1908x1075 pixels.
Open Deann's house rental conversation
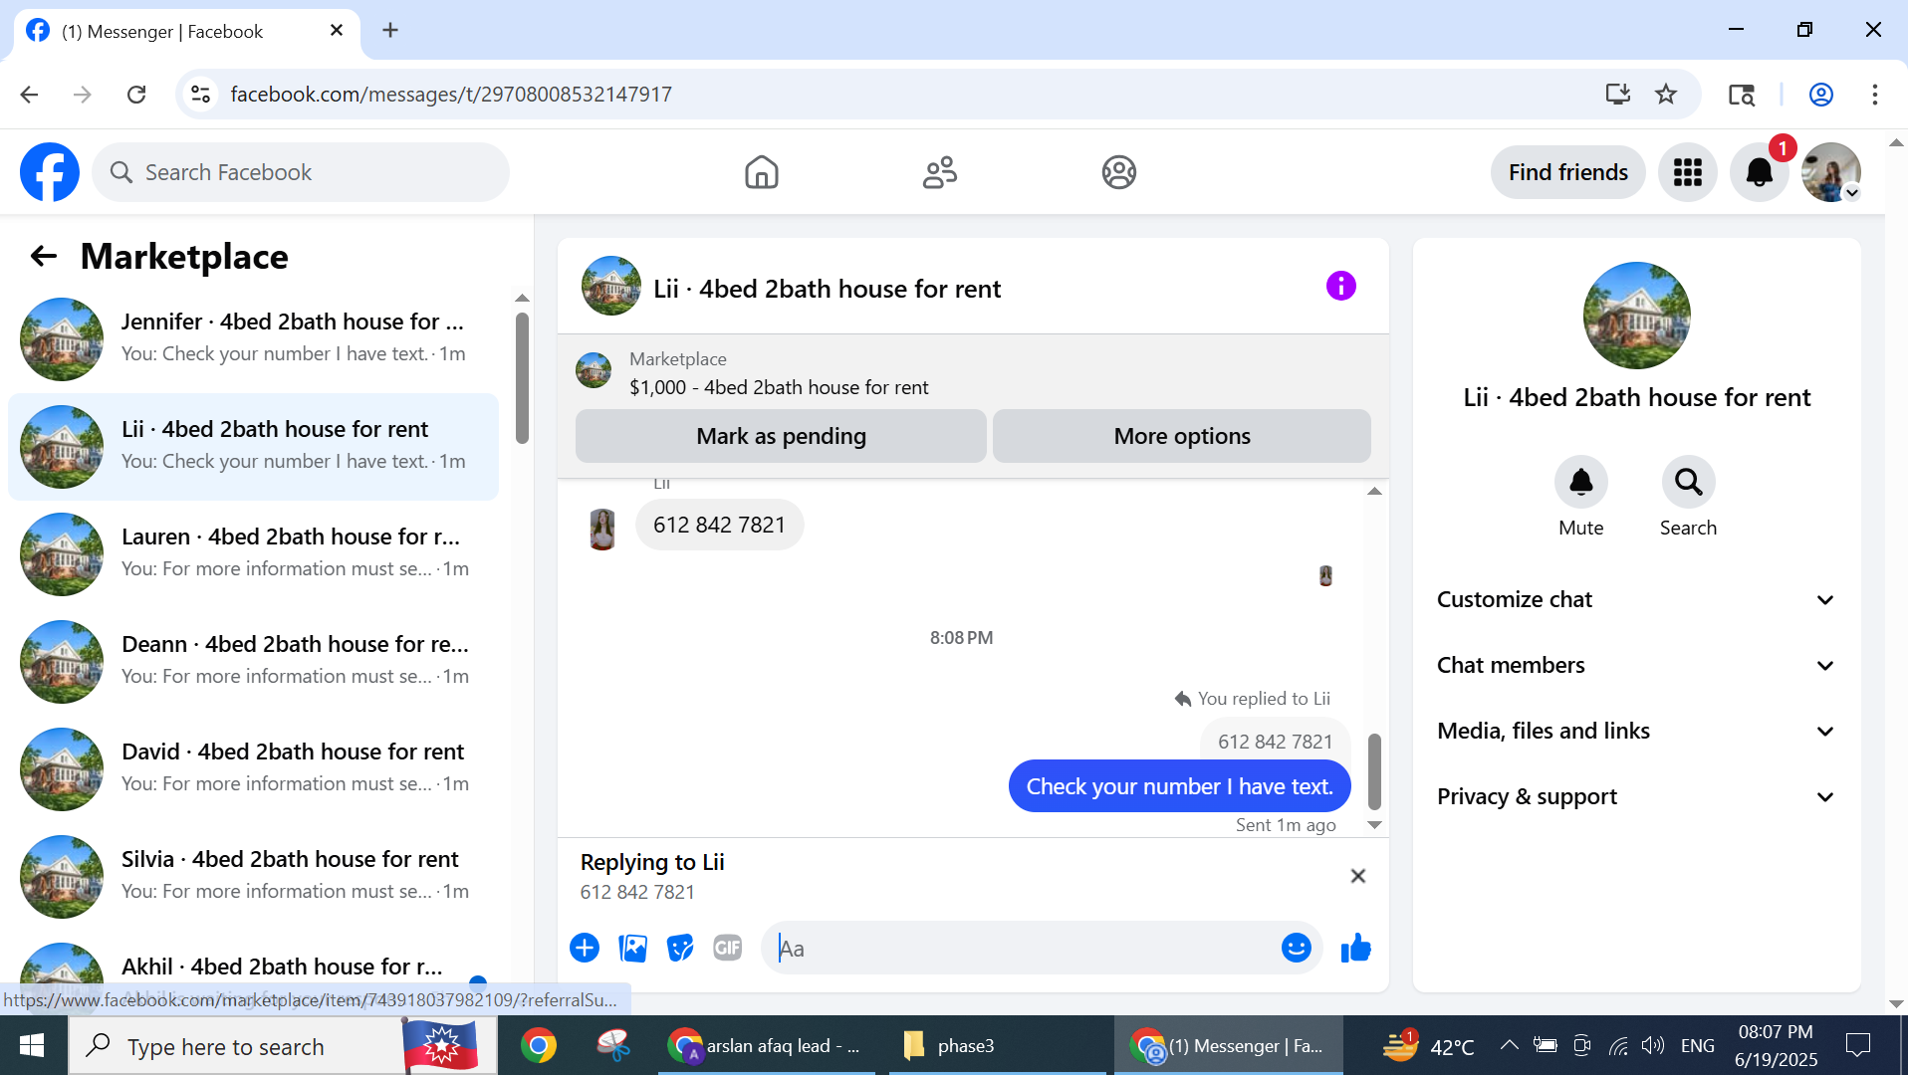[253, 662]
